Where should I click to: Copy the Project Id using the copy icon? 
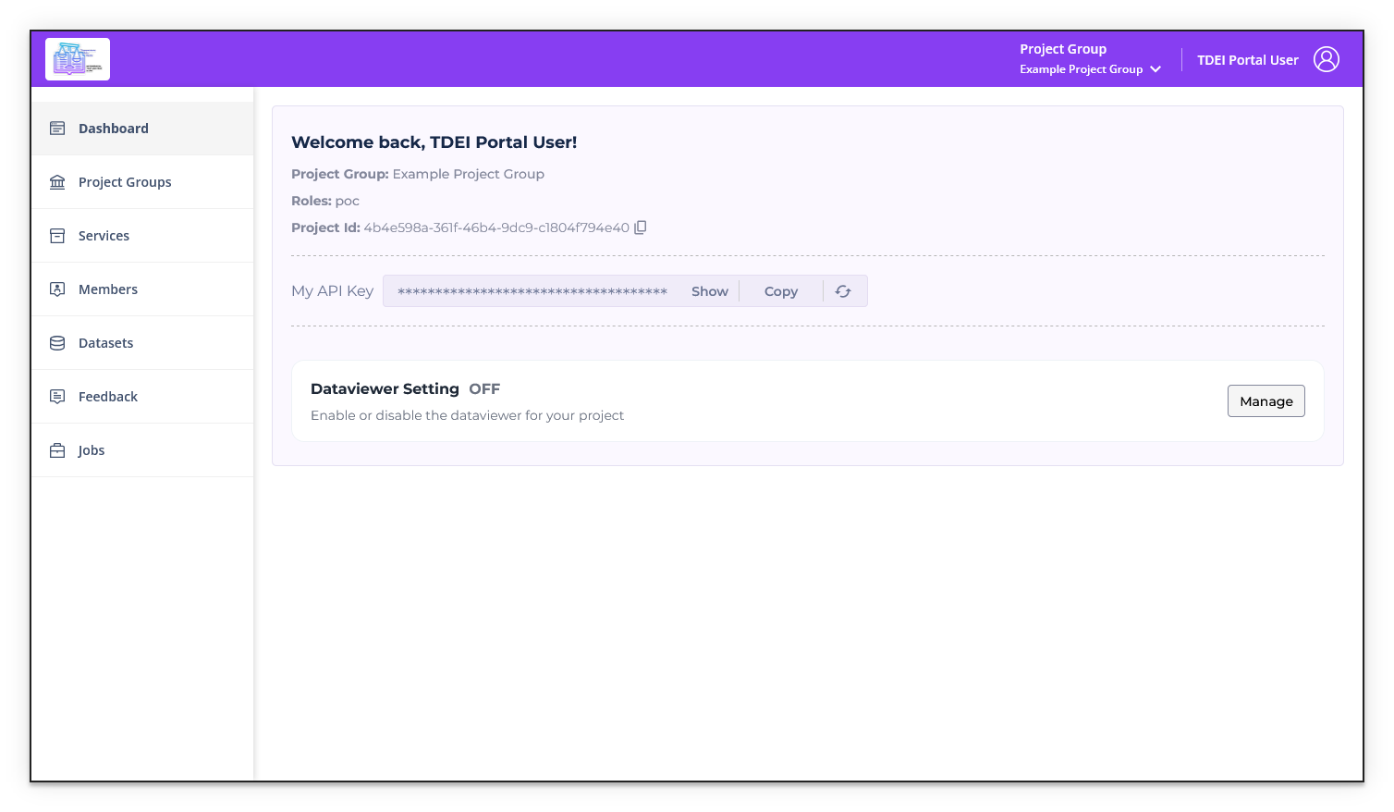pos(641,227)
